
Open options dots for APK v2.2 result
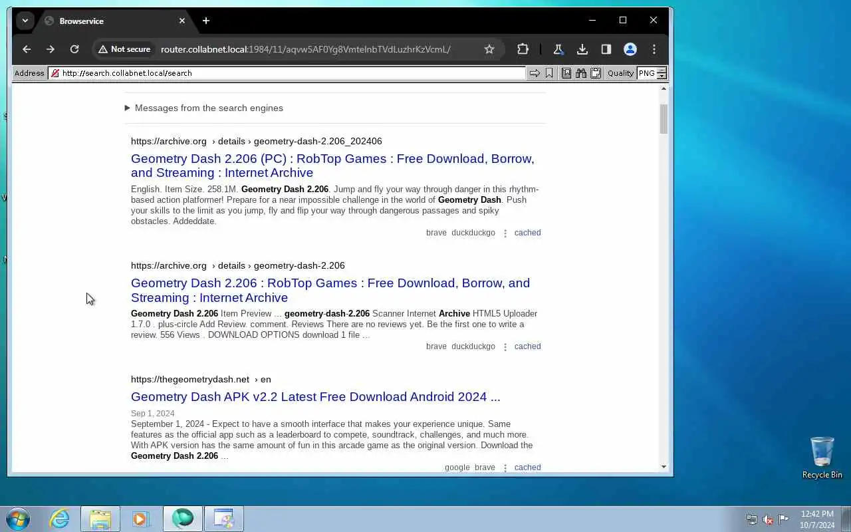(x=505, y=468)
